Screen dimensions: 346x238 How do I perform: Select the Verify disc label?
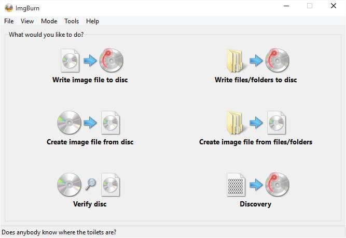pos(90,204)
